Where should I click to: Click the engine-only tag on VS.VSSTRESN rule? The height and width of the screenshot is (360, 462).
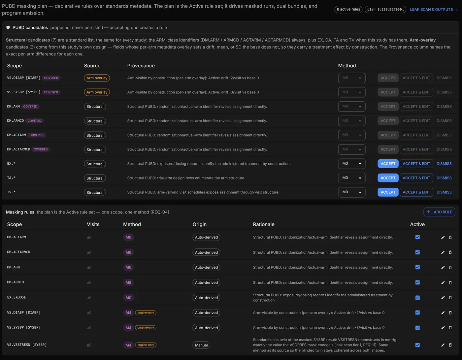tap(146, 345)
